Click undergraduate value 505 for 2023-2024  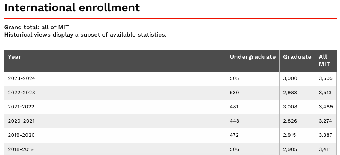pos(234,78)
